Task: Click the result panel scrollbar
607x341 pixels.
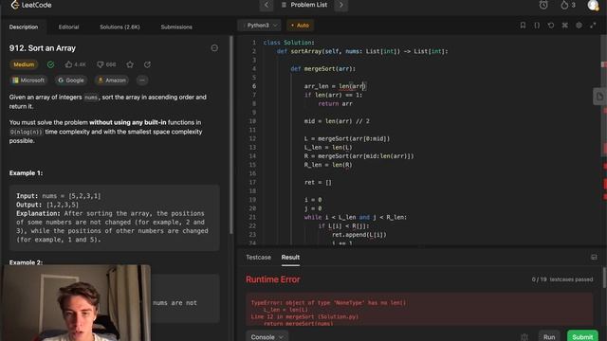Action: click(x=605, y=278)
